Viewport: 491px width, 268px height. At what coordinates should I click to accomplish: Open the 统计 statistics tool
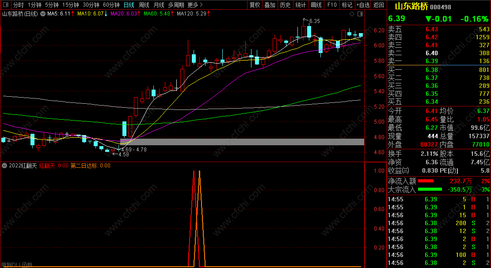[x=301, y=5]
